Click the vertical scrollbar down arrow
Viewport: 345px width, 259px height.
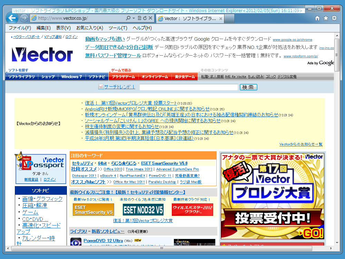click(x=337, y=243)
